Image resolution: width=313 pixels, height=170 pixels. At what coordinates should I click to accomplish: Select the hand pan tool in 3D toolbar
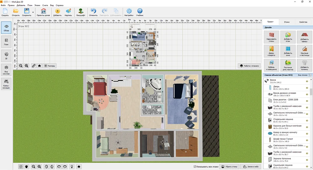point(26,167)
